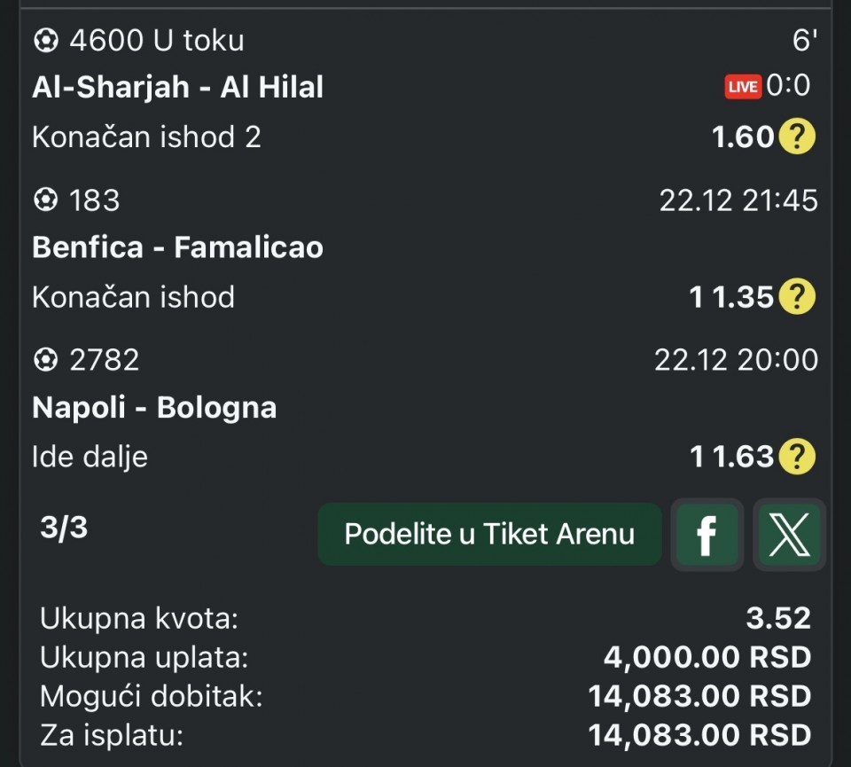Click the red LIVE badge

tap(743, 87)
